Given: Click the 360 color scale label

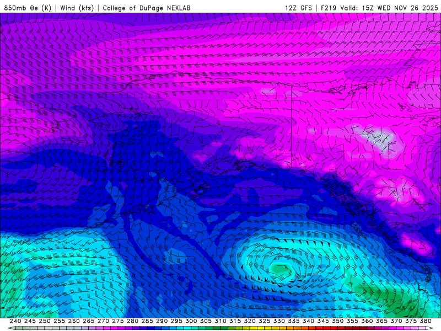Looking at the screenshot, I should (367, 321).
